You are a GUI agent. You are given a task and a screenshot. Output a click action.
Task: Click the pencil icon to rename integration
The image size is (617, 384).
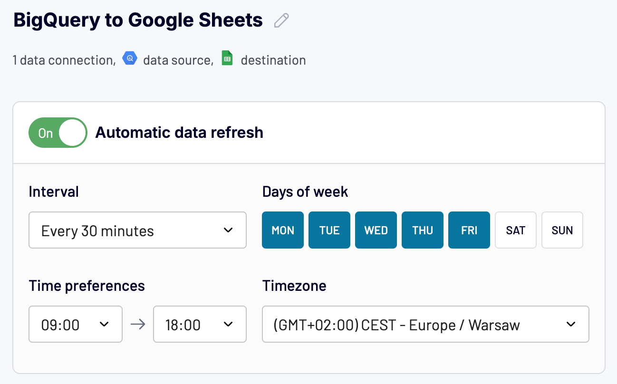tap(280, 19)
